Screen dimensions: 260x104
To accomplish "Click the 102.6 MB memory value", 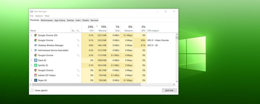I will pos(102,65).
